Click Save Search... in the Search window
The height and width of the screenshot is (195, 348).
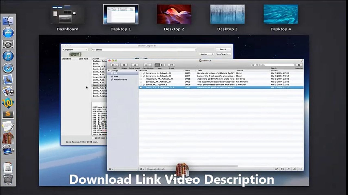(x=223, y=54)
